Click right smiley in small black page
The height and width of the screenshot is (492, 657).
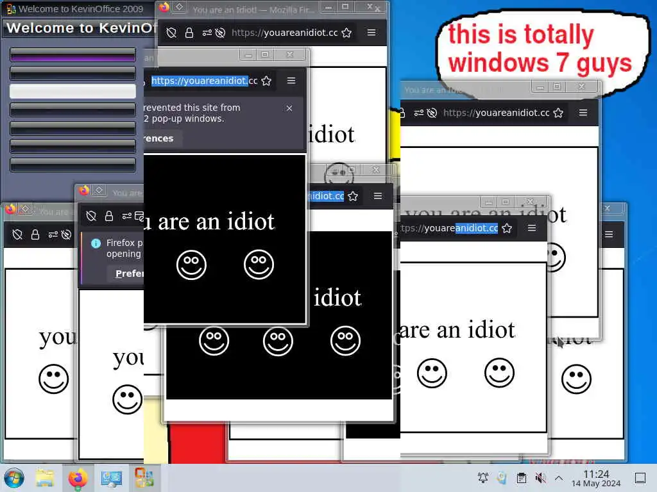coord(259,265)
